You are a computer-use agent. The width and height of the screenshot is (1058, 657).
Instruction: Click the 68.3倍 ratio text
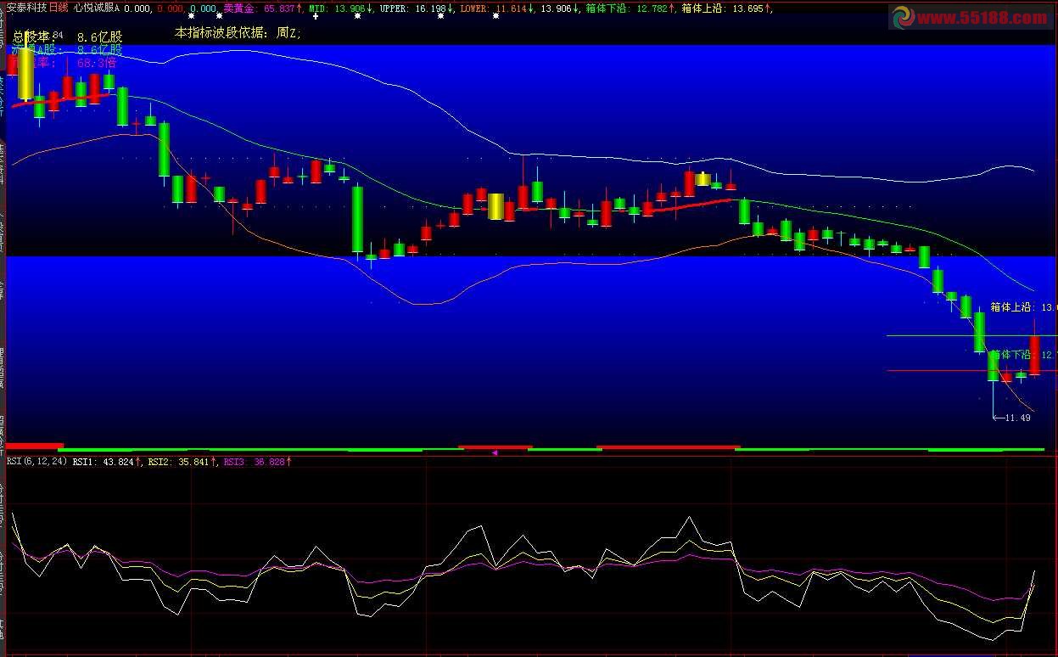click(x=96, y=63)
